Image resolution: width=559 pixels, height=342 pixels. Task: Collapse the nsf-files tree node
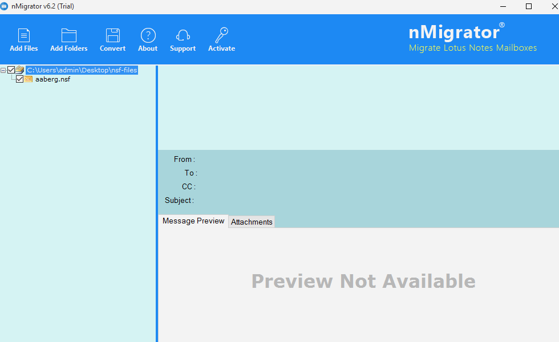tap(3, 70)
